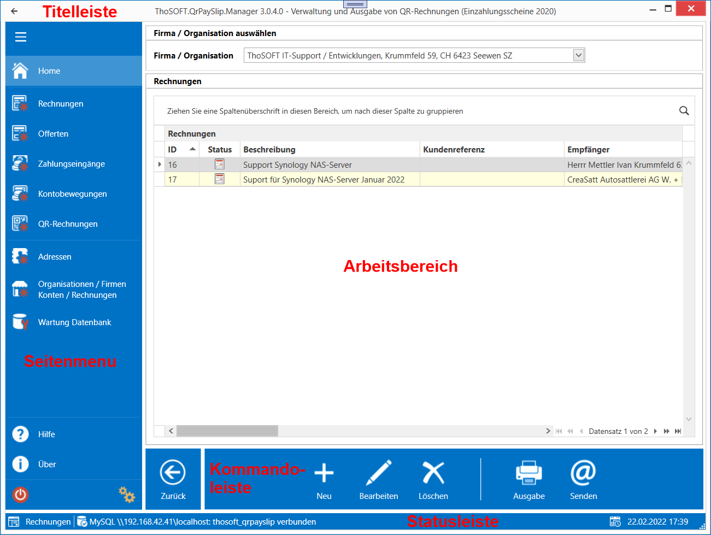Go to previous page navigator button
711x535 pixels.
[x=570, y=431]
